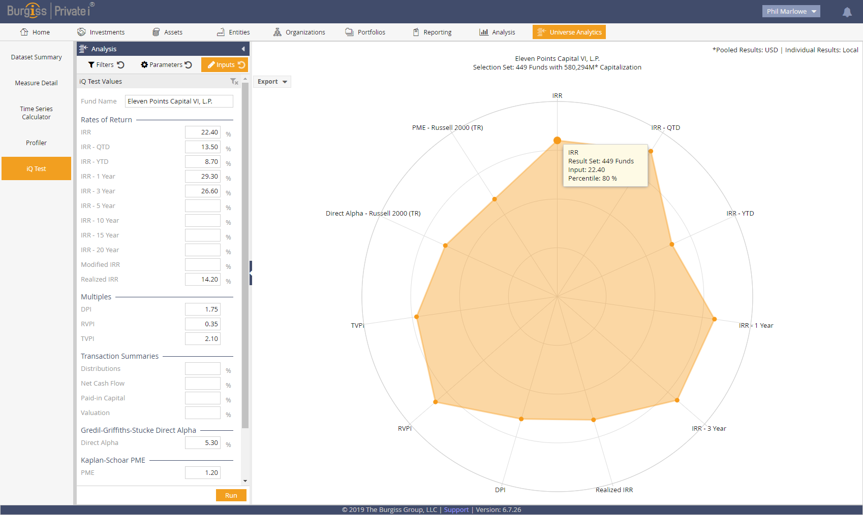
Task: Open the Portfolios menu
Action: (365, 32)
